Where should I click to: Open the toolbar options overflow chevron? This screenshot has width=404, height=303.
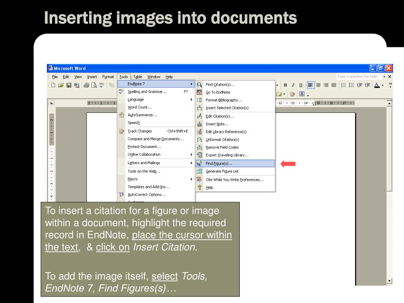(390, 85)
